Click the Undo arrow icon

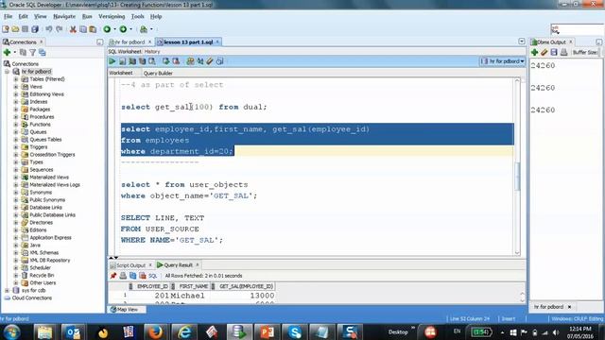(49, 29)
